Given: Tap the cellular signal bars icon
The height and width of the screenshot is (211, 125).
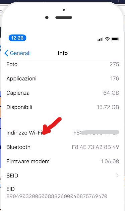Looking at the screenshot, I should coord(100,39).
